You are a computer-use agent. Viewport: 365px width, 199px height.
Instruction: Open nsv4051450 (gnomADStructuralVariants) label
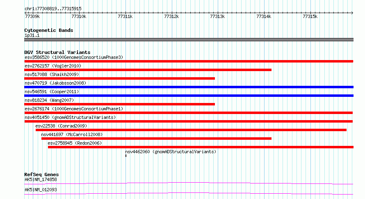(x=70, y=117)
